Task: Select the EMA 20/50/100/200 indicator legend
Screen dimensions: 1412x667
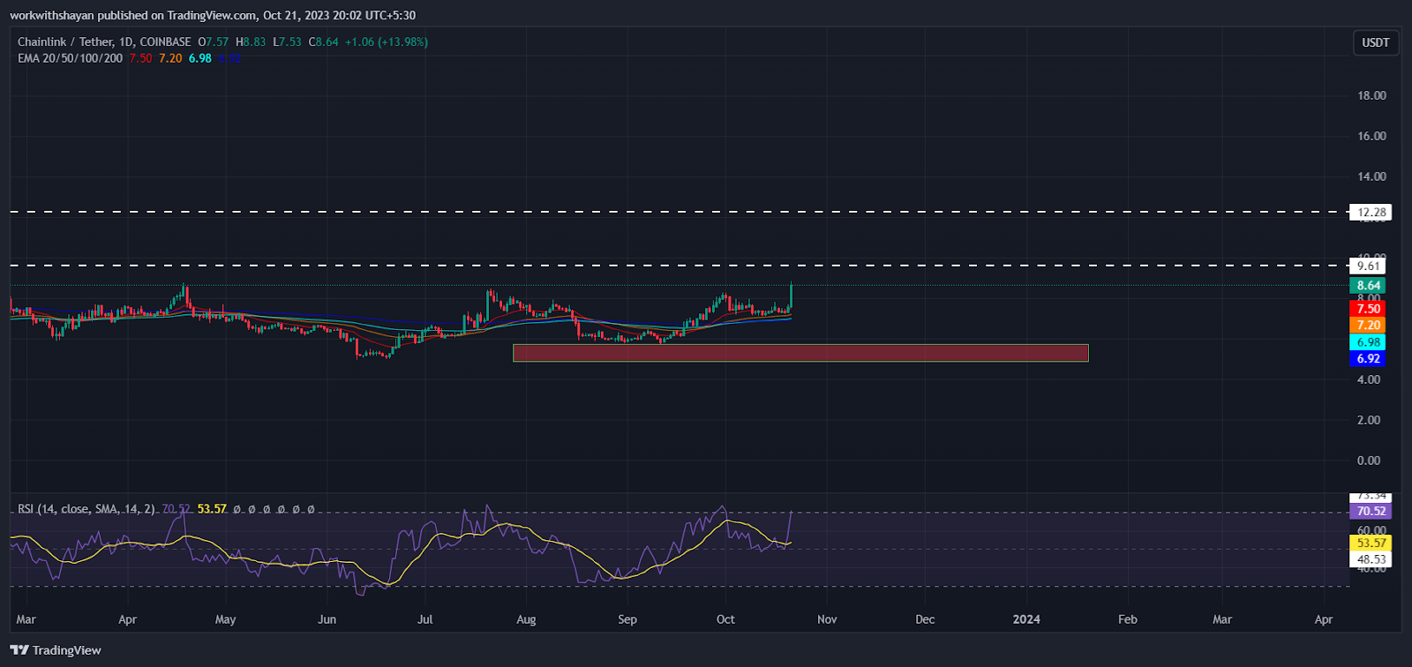Action: pyautogui.click(x=70, y=58)
